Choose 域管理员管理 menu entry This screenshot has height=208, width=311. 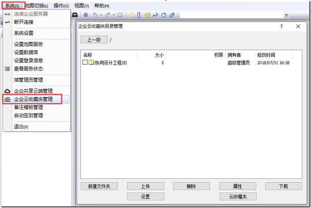coord(37,80)
